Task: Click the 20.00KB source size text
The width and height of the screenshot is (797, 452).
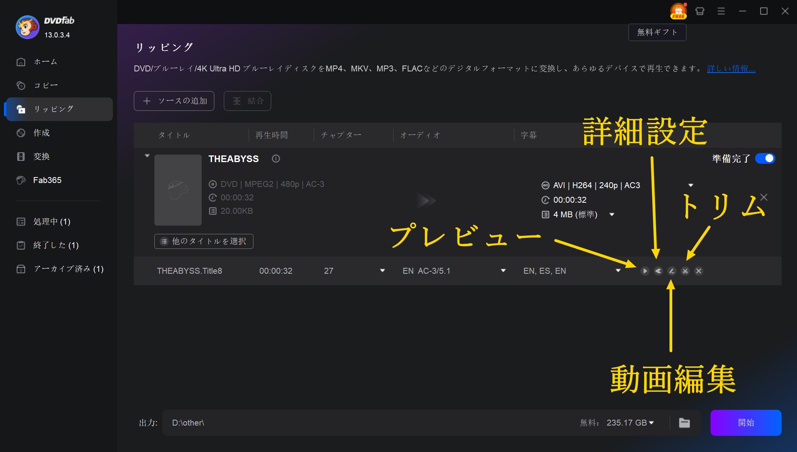Action: pyautogui.click(x=236, y=211)
